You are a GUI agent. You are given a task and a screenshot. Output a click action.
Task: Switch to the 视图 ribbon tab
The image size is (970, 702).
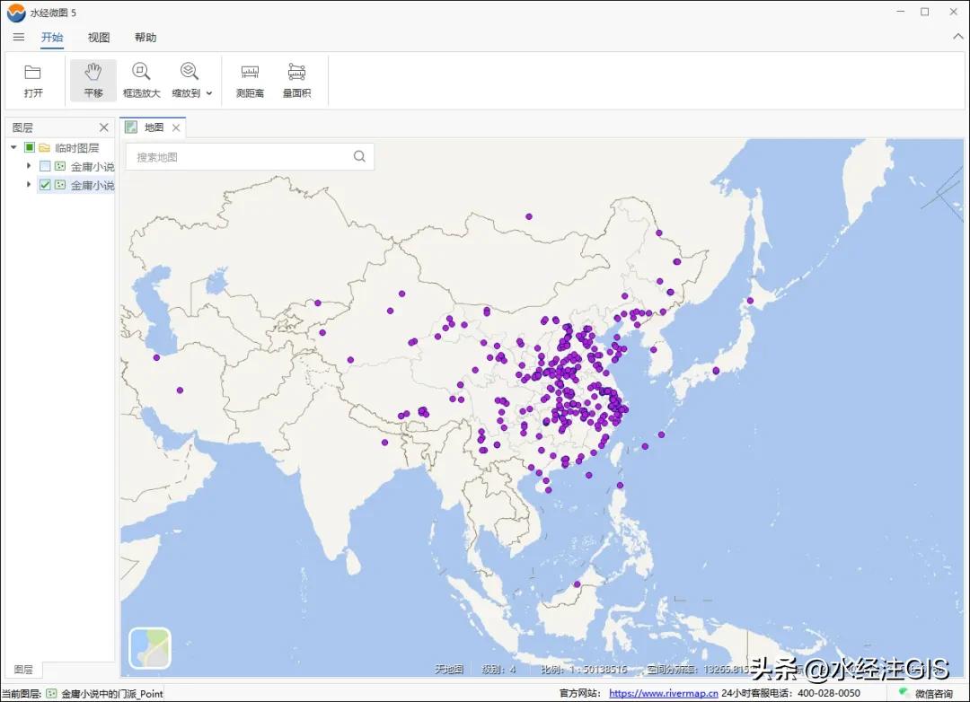(x=98, y=37)
